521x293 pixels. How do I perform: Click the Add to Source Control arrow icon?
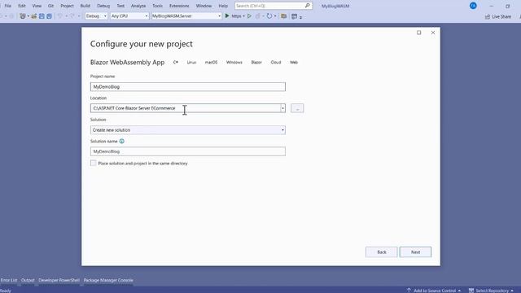(409, 291)
